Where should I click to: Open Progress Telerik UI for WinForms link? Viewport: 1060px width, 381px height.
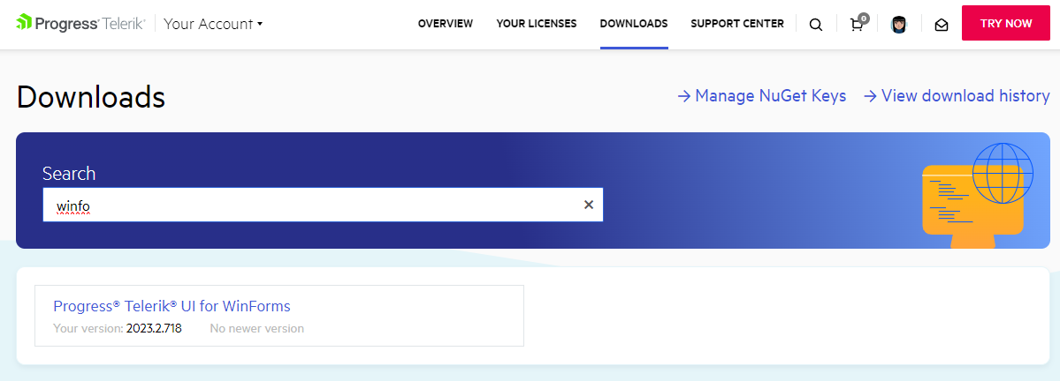172,306
